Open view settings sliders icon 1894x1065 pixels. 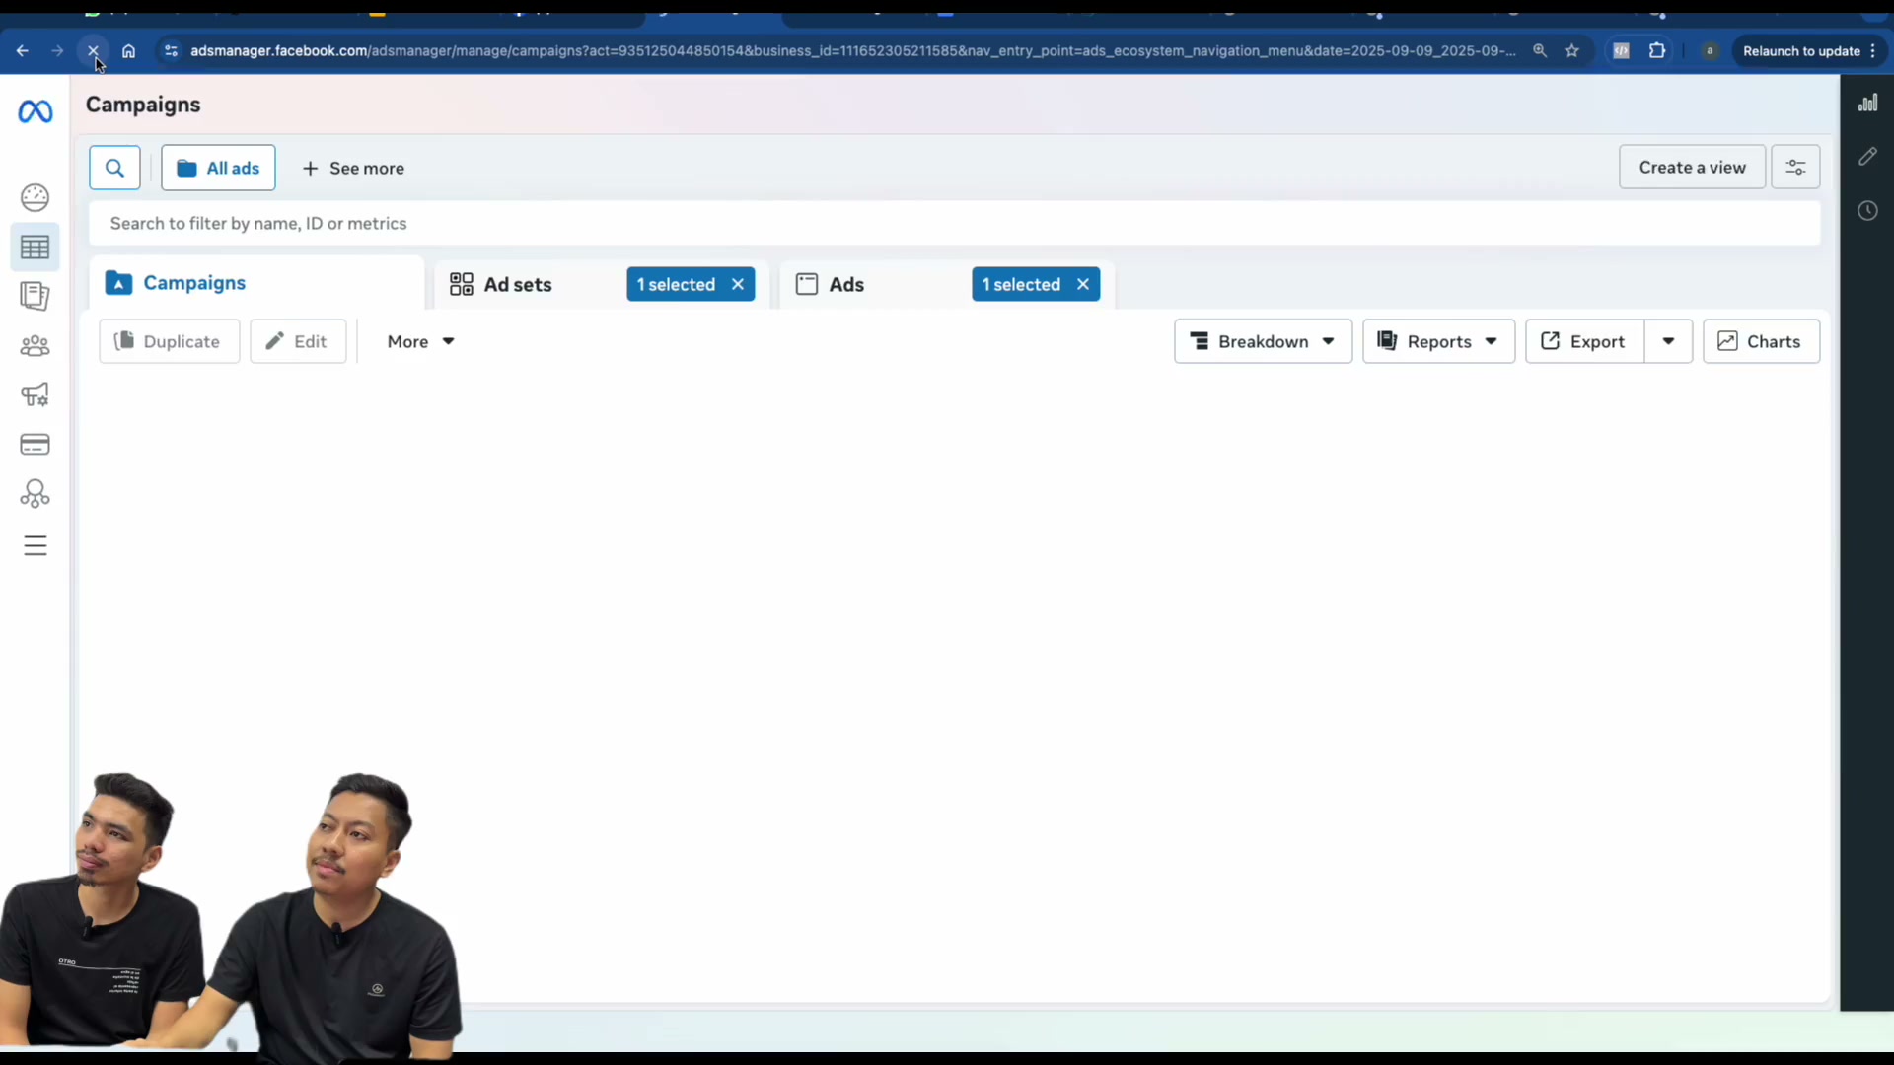click(1795, 168)
